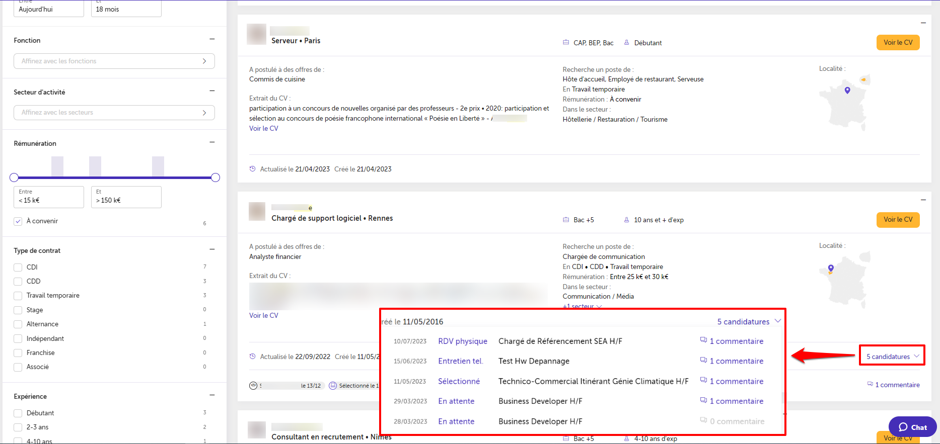Check the CDI contract type

click(18, 268)
